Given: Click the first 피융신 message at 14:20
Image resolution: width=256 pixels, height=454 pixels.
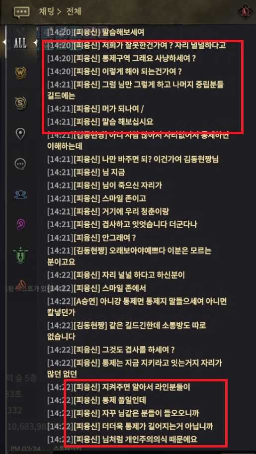Looking at the screenshot, I should [95, 32].
